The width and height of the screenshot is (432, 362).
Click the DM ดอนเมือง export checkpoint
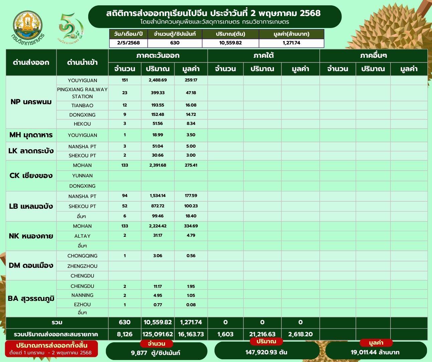pyautogui.click(x=31, y=265)
